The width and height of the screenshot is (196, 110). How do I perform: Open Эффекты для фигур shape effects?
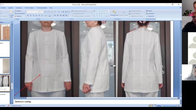[x=136, y=16]
